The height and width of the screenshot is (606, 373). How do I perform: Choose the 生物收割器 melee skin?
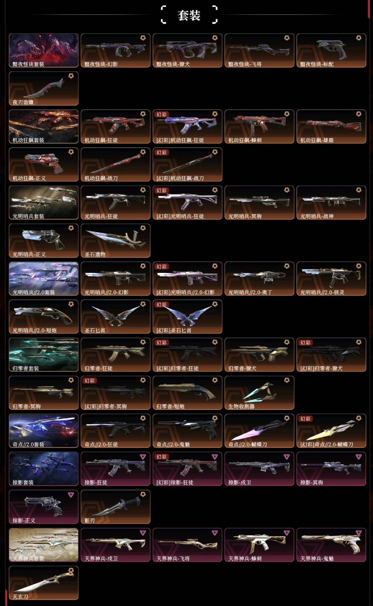(x=259, y=392)
